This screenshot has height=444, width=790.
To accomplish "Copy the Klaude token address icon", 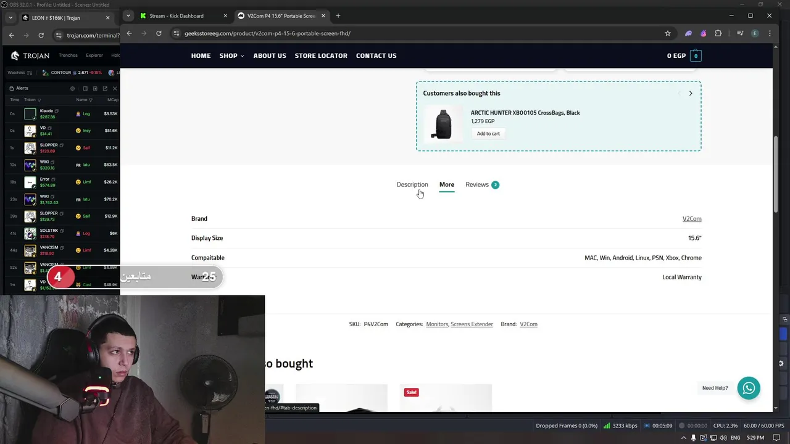I will coord(58,111).
